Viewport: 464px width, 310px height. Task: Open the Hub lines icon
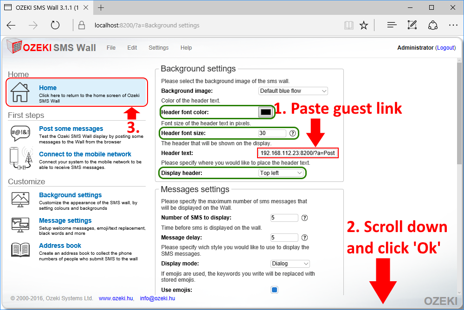coord(392,25)
